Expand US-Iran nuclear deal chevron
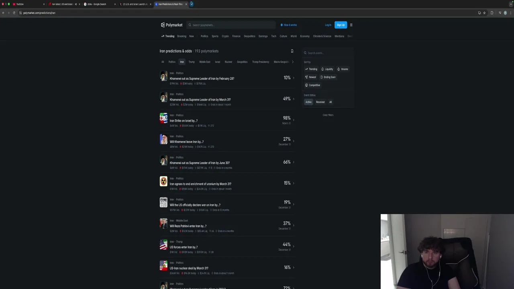This screenshot has width=514, height=289. point(294,267)
